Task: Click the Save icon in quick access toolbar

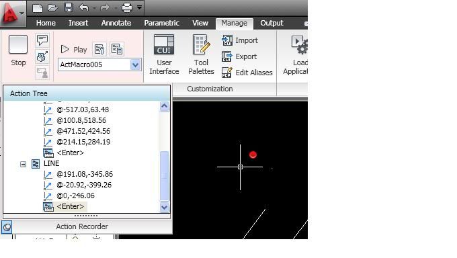Action: [69, 7]
